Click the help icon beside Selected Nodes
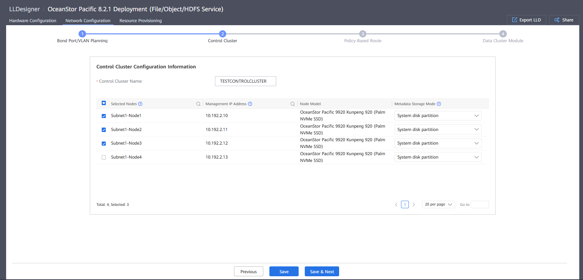Screen dimensions: 583x280 pyautogui.click(x=140, y=104)
